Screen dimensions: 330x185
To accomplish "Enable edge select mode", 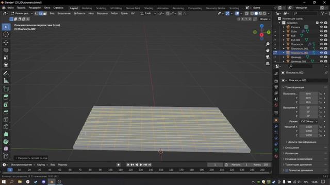I will [41, 13].
